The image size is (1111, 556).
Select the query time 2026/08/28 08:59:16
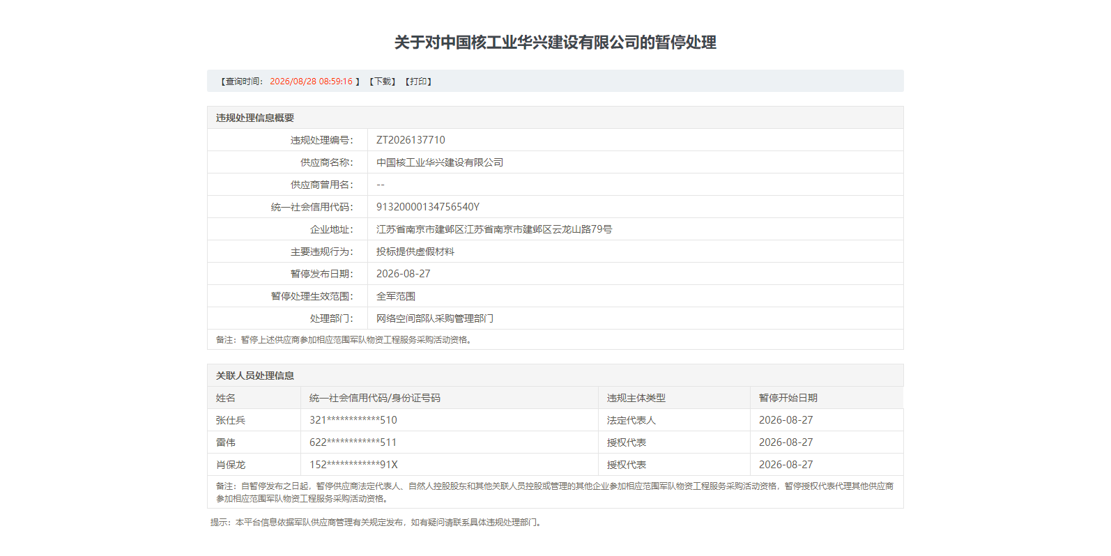312,82
